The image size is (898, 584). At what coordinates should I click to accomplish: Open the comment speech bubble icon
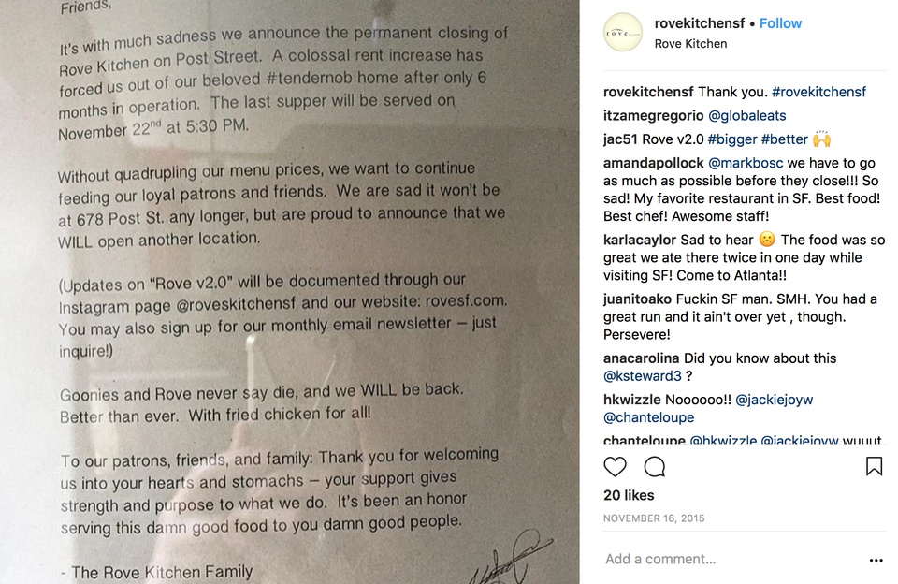[655, 467]
